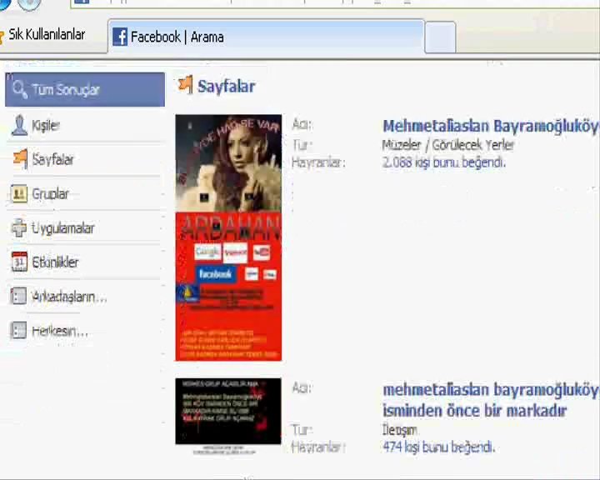Viewport: 600px width, 480px height.
Task: Open second page's black profile thumbnail
Action: point(228,412)
